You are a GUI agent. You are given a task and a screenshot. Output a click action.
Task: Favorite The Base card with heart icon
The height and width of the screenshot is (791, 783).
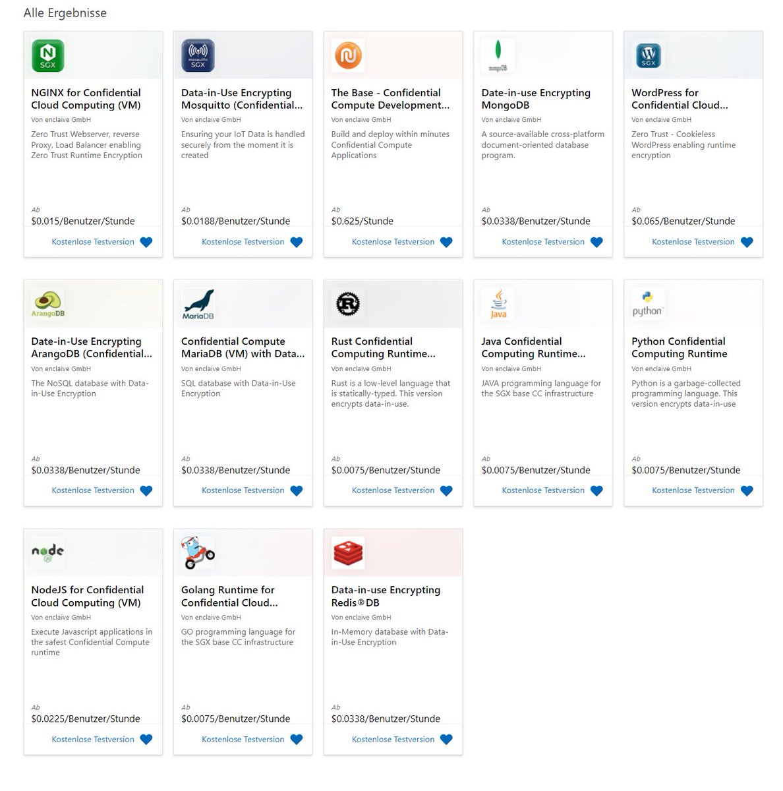pos(446,242)
